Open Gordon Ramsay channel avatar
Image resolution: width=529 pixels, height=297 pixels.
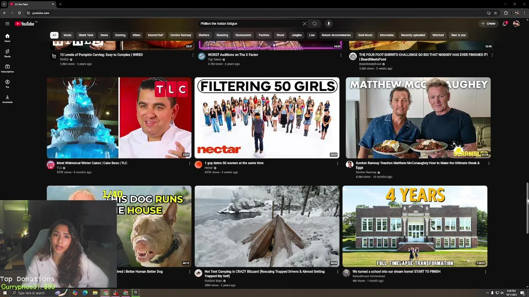coord(350,165)
